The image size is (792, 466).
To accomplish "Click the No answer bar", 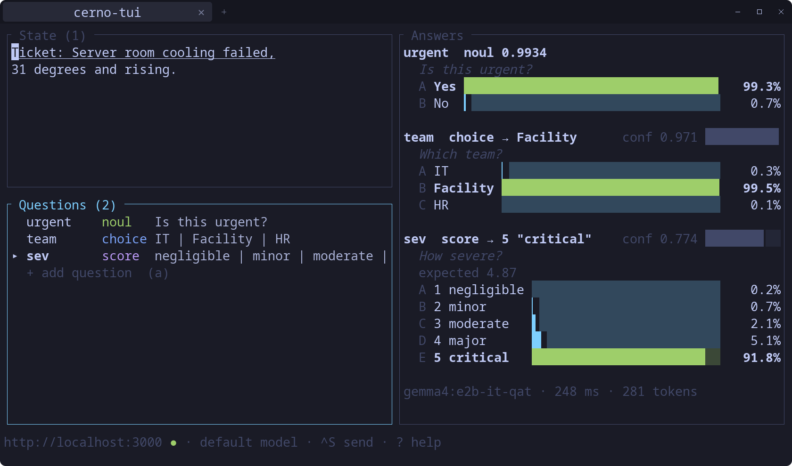I will pos(592,103).
